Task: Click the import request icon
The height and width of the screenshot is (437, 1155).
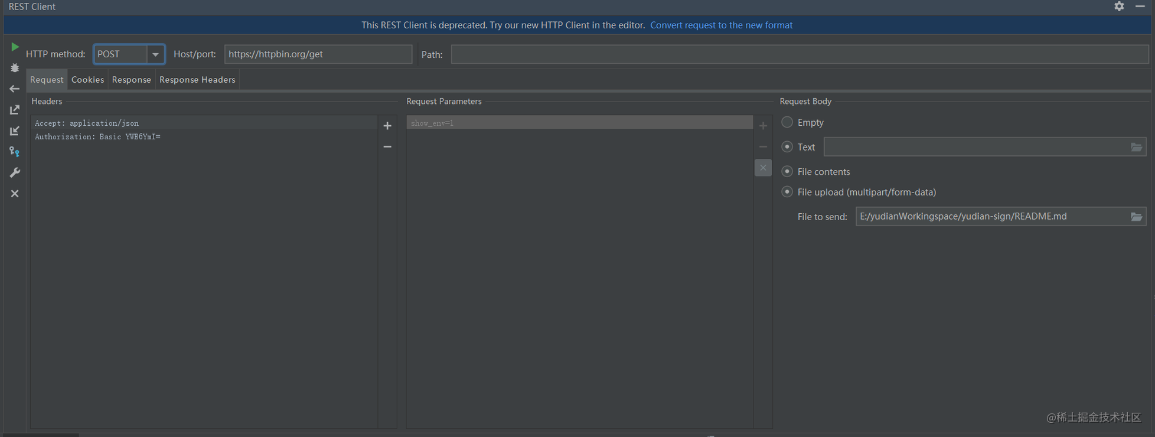Action: [x=15, y=131]
